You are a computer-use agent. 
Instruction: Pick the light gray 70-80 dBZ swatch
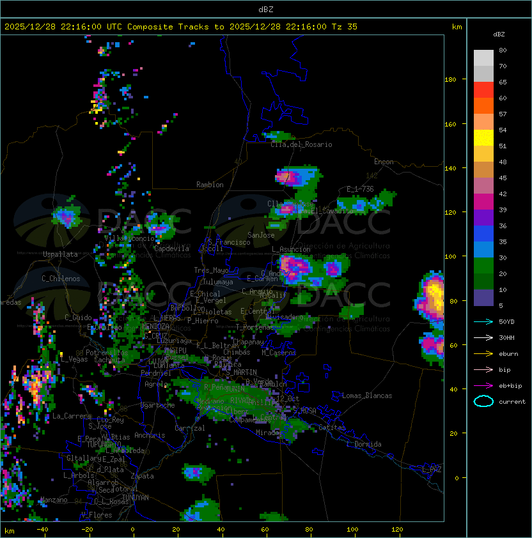[x=483, y=58]
